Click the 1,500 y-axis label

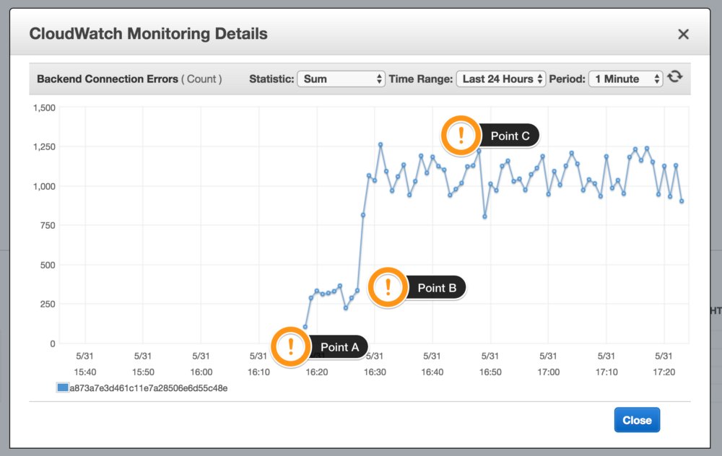pos(44,108)
